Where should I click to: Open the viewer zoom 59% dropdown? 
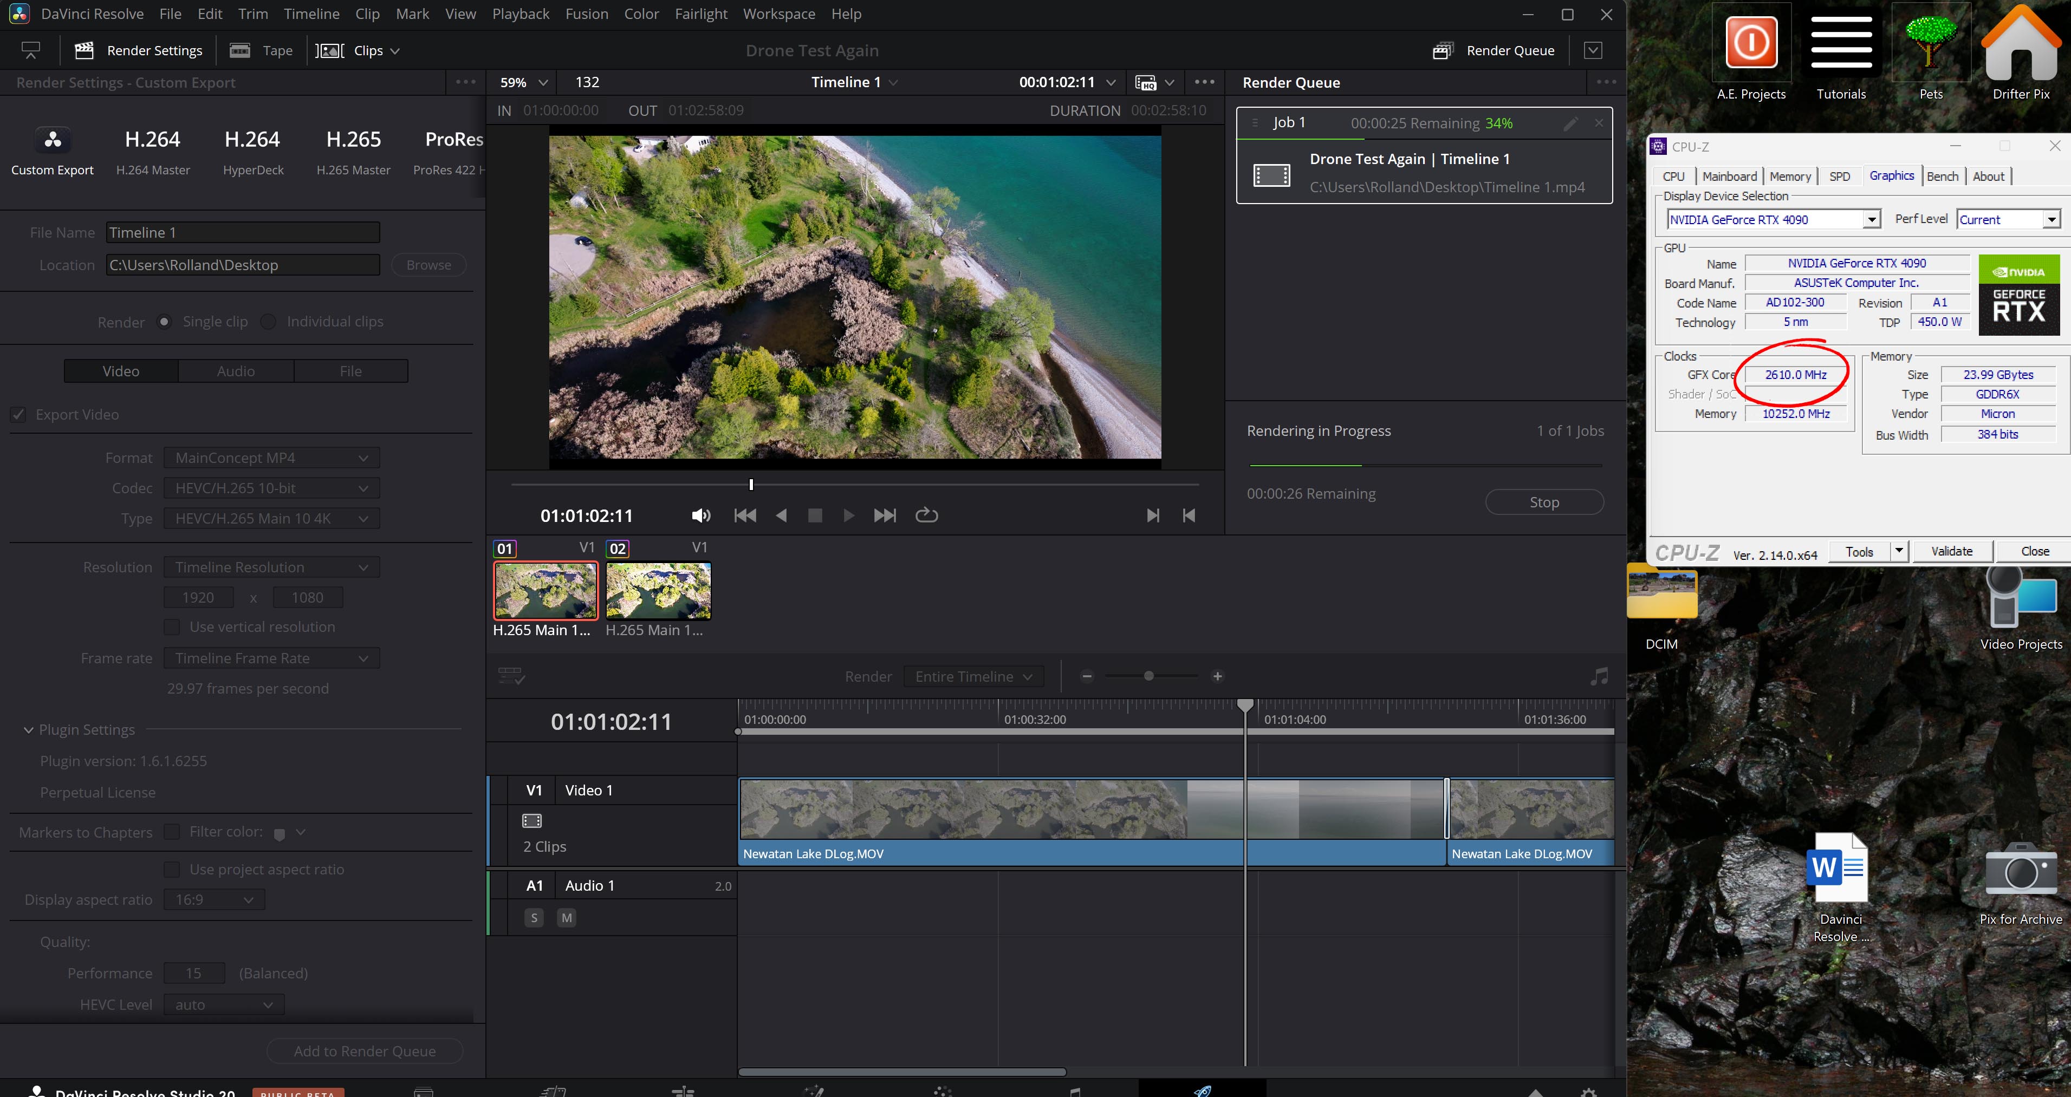(523, 82)
